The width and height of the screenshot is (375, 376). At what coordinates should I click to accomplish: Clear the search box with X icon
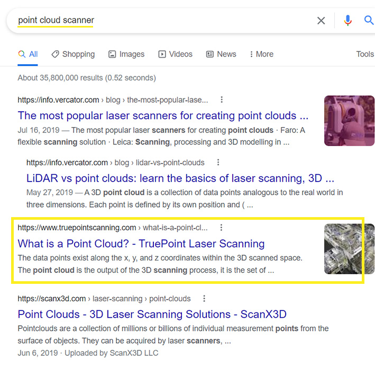[321, 21]
